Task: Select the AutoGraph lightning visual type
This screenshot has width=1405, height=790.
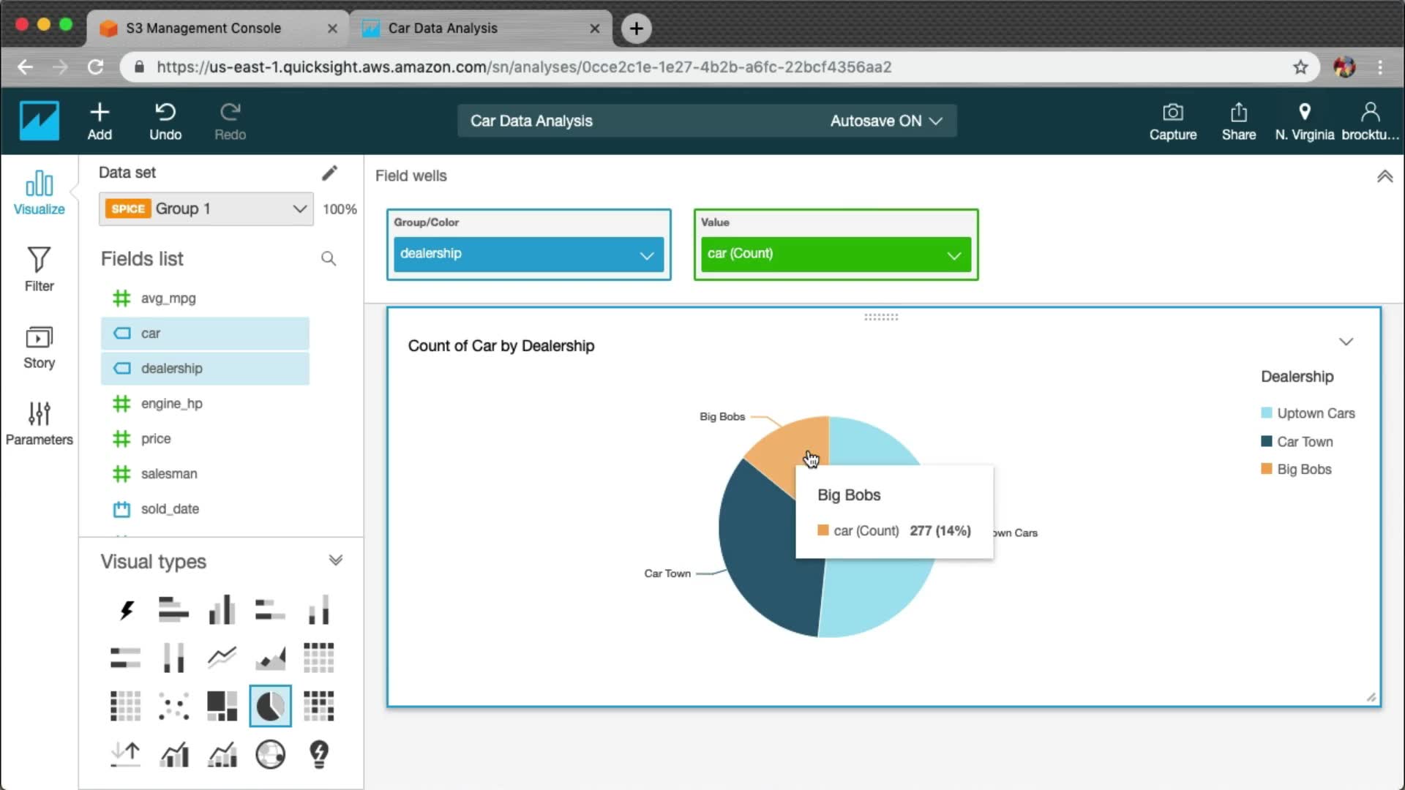Action: click(x=126, y=609)
